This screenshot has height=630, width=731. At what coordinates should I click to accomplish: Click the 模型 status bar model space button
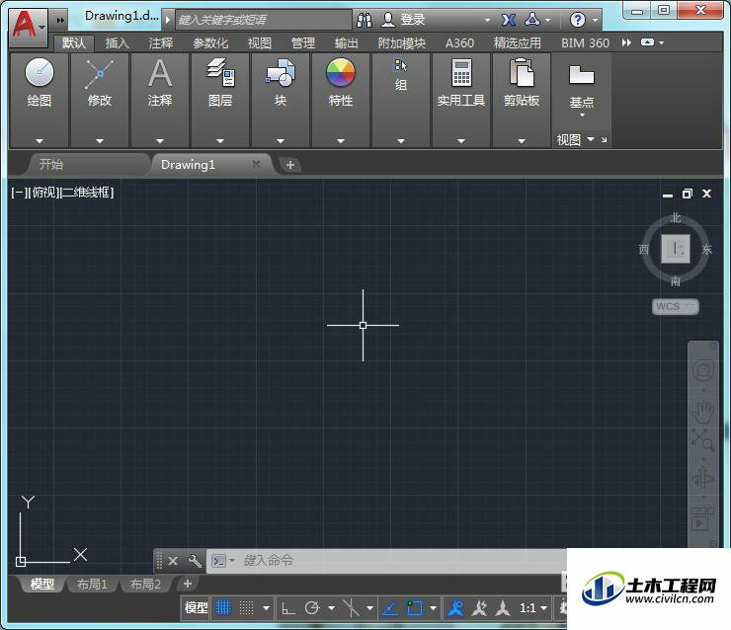point(196,607)
